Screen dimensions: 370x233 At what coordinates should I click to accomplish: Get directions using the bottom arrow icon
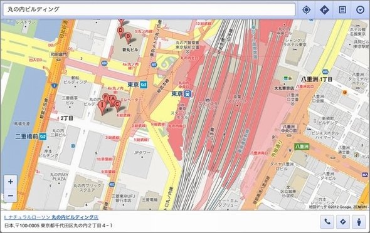(343, 222)
